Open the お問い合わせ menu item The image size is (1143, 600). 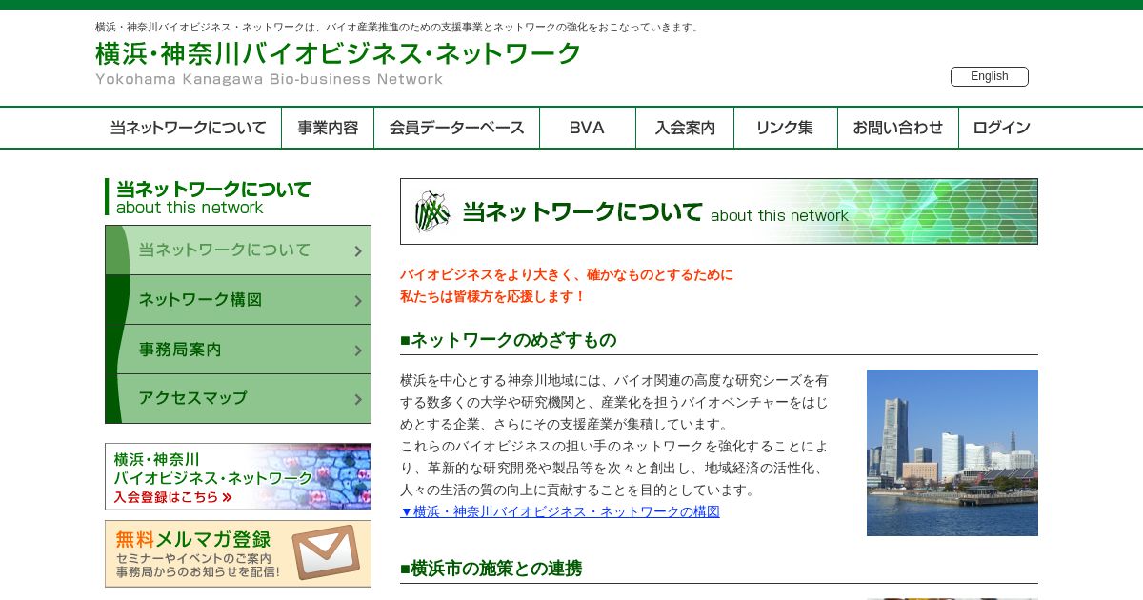[x=897, y=128]
